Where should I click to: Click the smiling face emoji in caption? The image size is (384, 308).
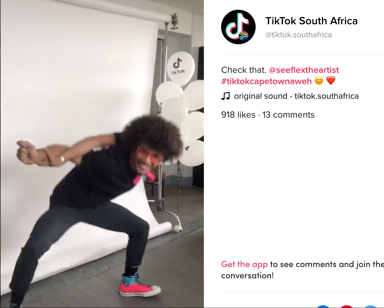click(x=319, y=81)
